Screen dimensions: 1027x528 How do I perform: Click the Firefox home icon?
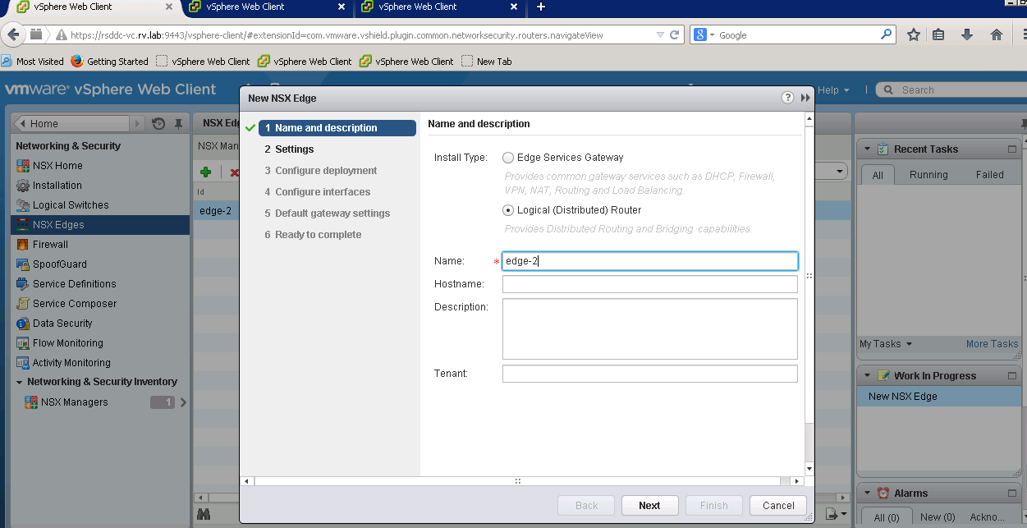[x=997, y=35]
